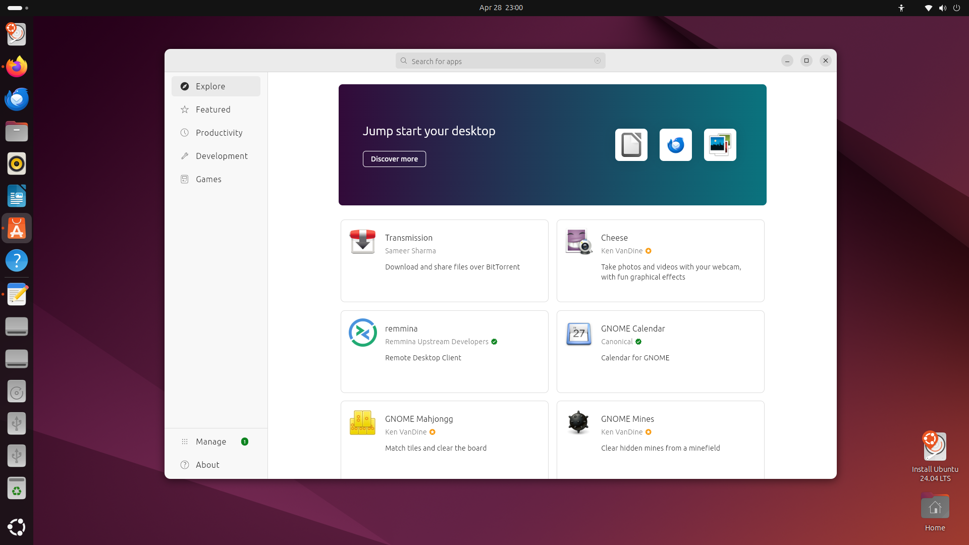The height and width of the screenshot is (545, 969).
Task: Open the power menu in top bar
Action: [x=956, y=8]
